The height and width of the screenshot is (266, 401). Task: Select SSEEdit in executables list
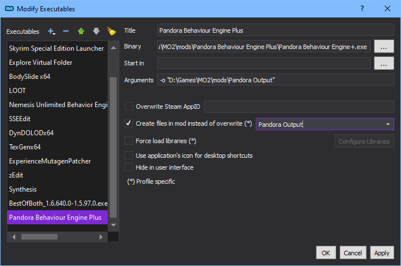[57, 119]
